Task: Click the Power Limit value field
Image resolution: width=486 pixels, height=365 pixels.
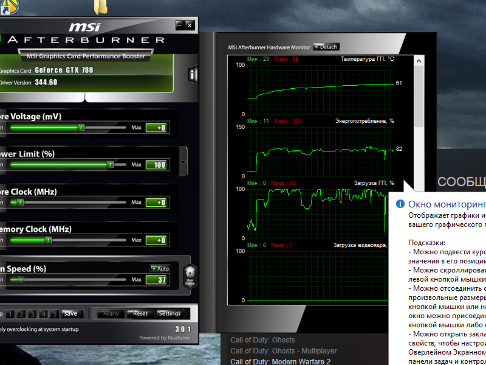Action: 156,165
